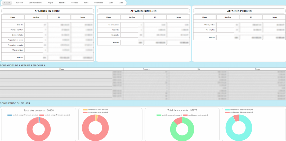This screenshot has width=286, height=141.
Task: Click the COMPLETUDE DU FICHIER heading
Action: tap(15, 103)
